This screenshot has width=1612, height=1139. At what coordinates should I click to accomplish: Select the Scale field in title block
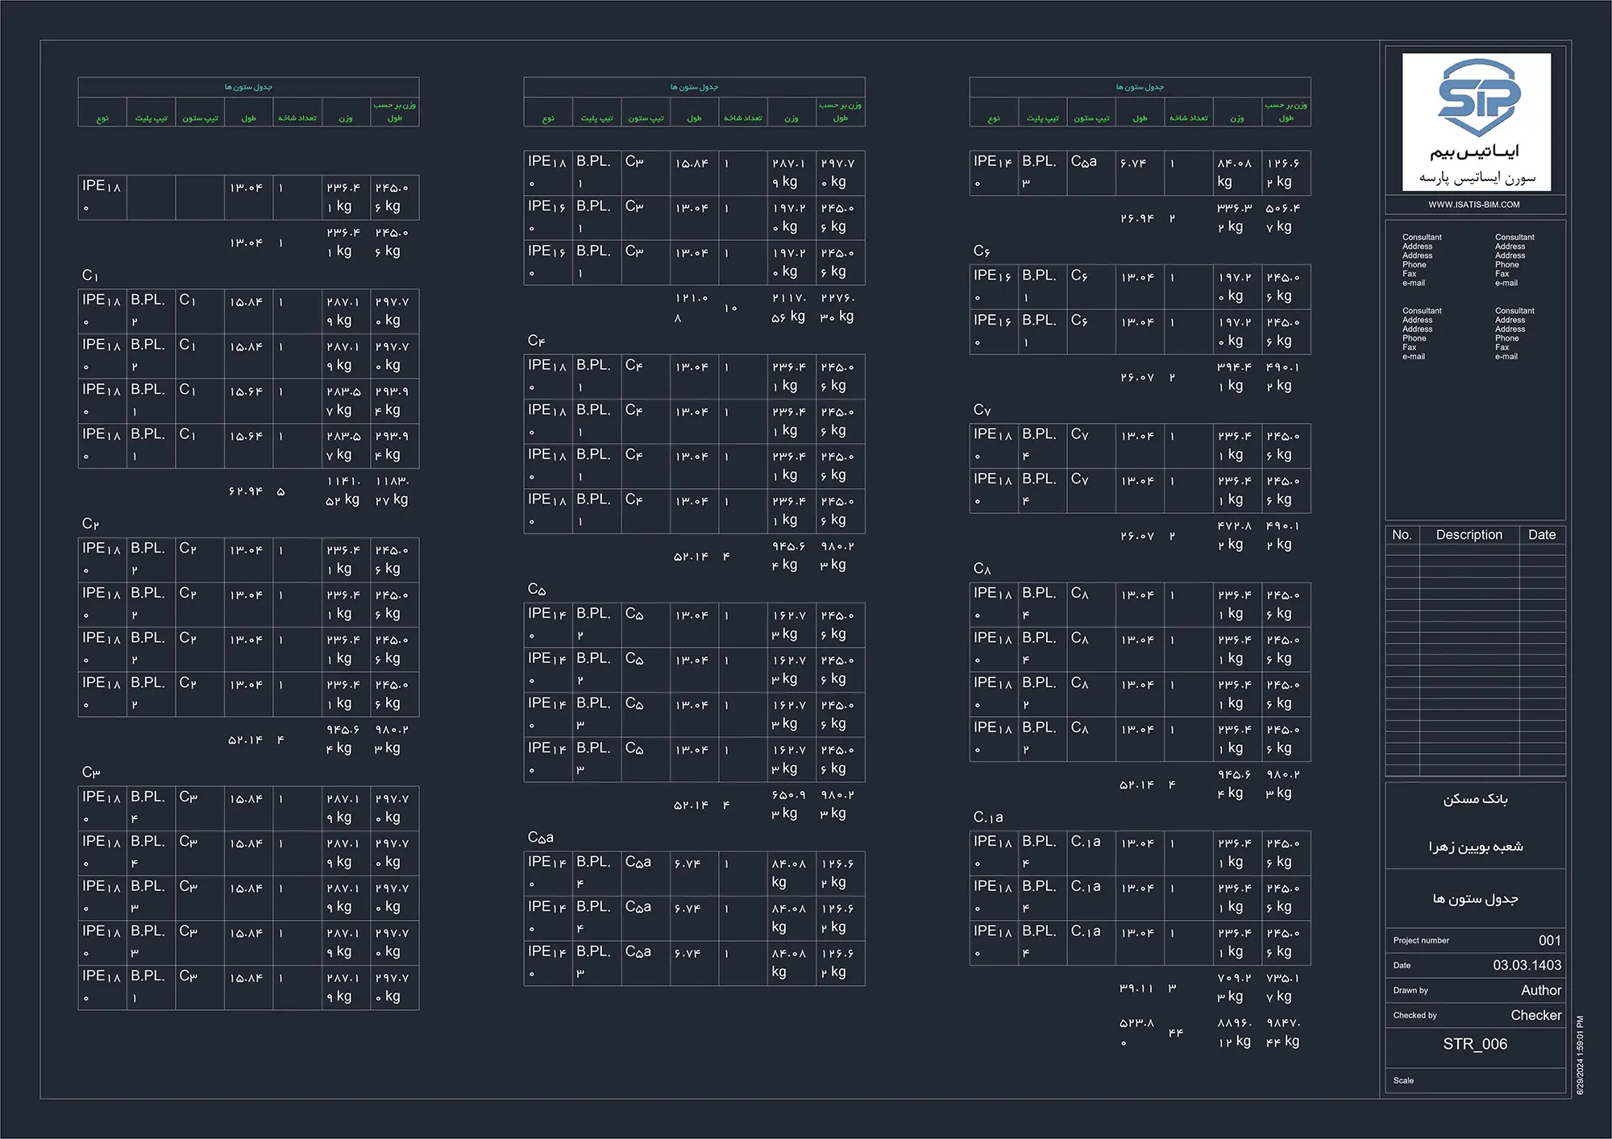[1403, 1080]
